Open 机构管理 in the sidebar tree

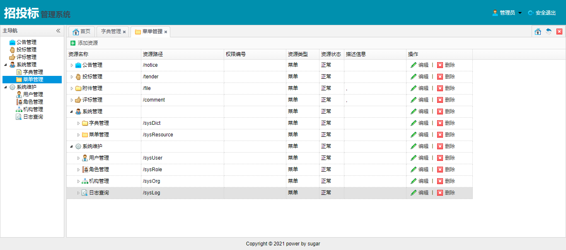coord(33,109)
